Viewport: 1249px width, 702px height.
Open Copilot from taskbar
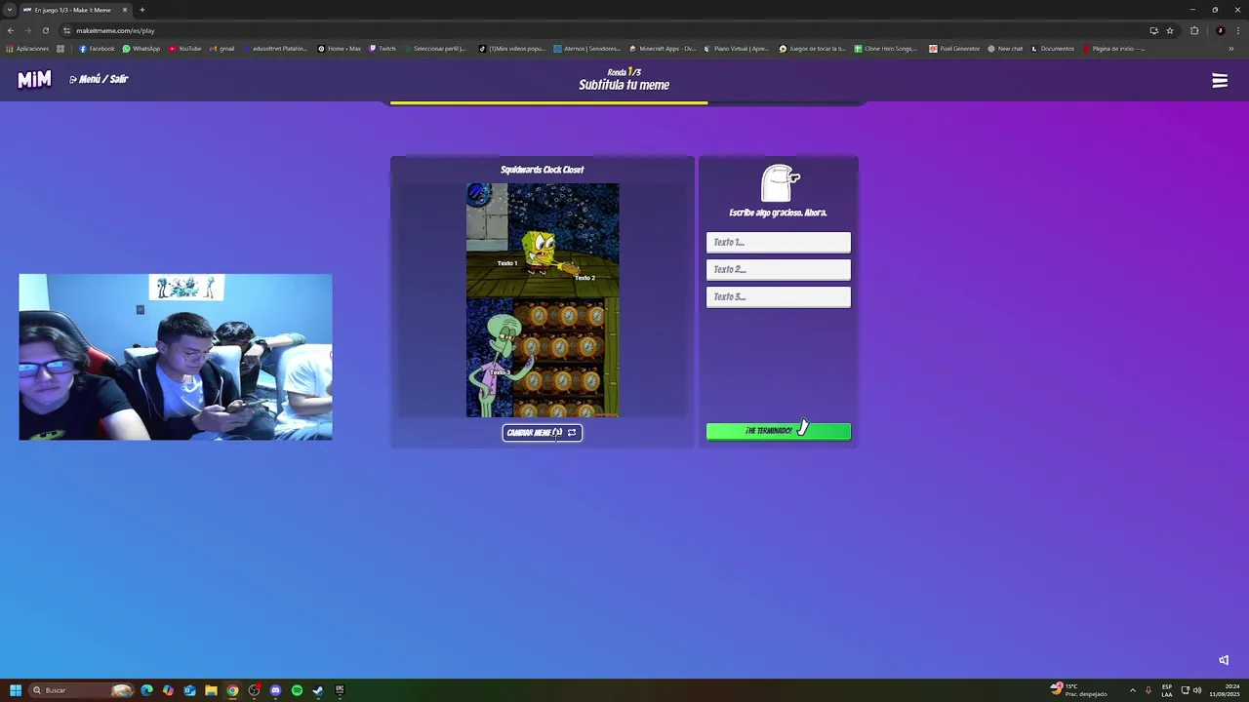(x=168, y=690)
